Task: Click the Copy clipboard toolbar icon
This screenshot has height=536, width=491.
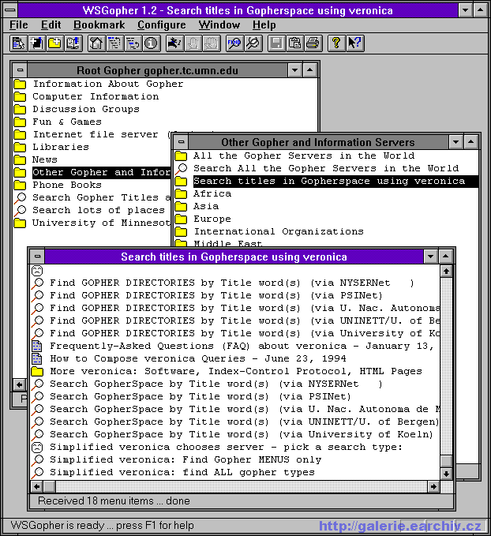Action: coord(294,43)
